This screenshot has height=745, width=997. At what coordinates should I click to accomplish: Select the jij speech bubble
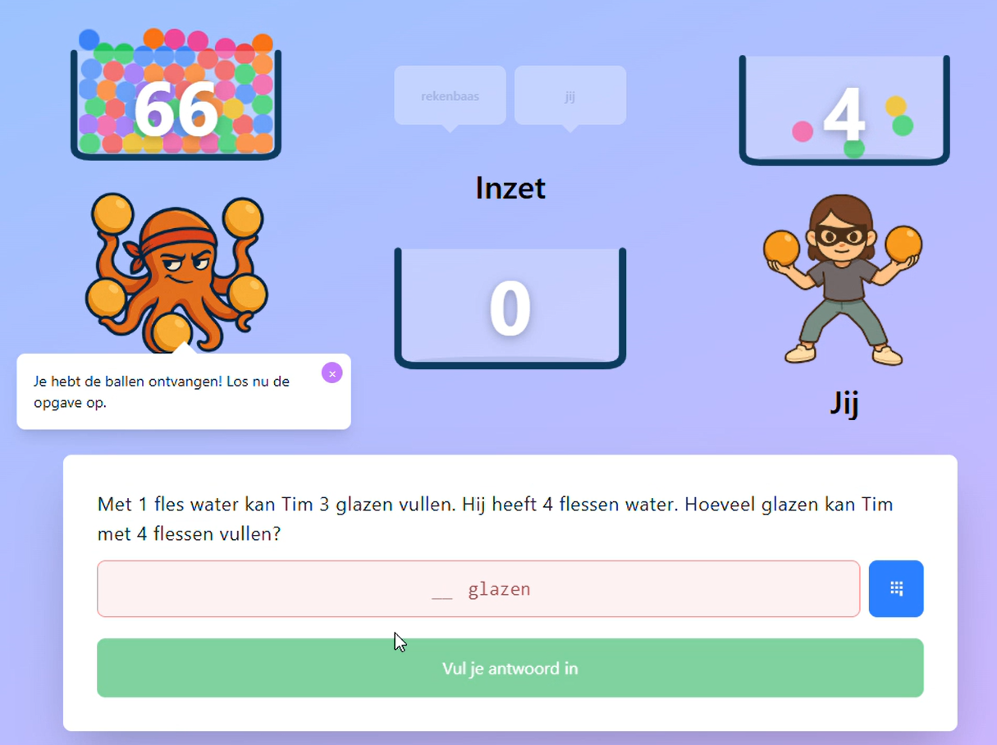(x=570, y=98)
